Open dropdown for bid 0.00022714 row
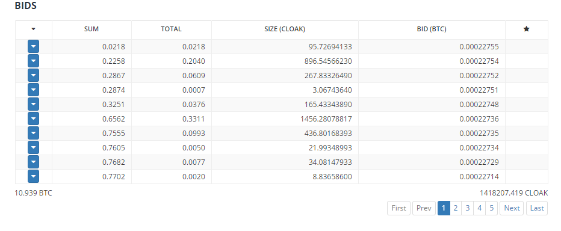The height and width of the screenshot is (231, 561). point(33,176)
